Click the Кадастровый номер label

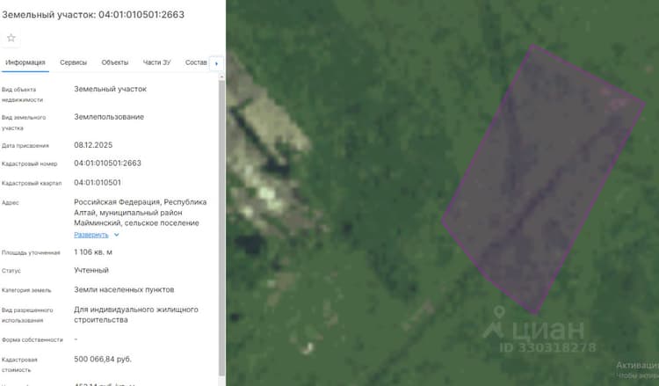[x=29, y=164]
